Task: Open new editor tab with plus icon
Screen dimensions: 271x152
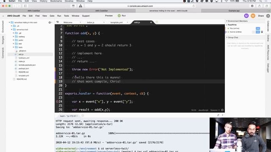Action: (157, 22)
